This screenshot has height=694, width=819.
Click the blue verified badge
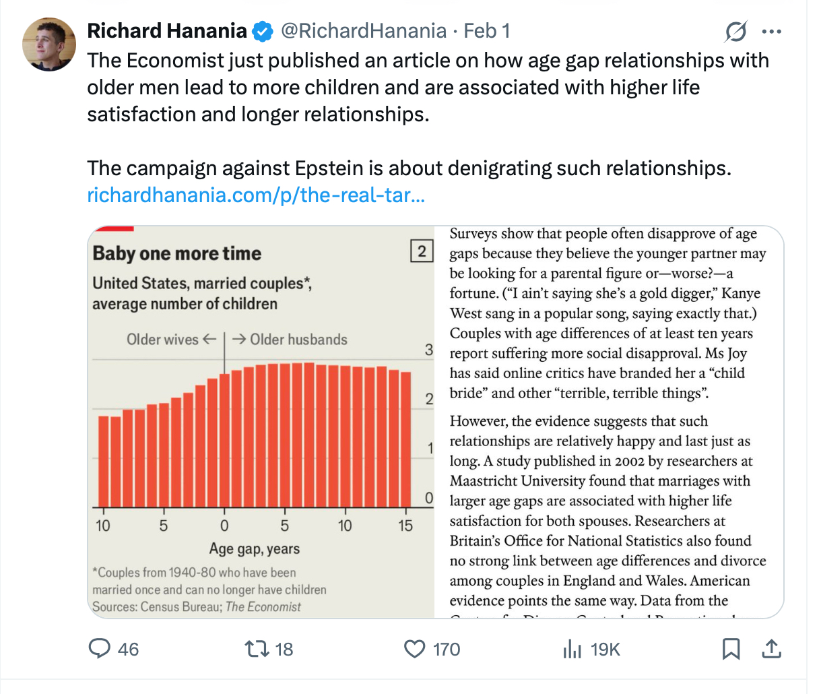pos(263,31)
